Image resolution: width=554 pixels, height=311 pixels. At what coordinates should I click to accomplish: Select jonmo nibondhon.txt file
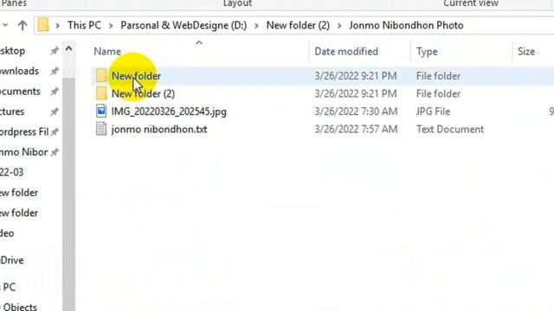point(159,129)
